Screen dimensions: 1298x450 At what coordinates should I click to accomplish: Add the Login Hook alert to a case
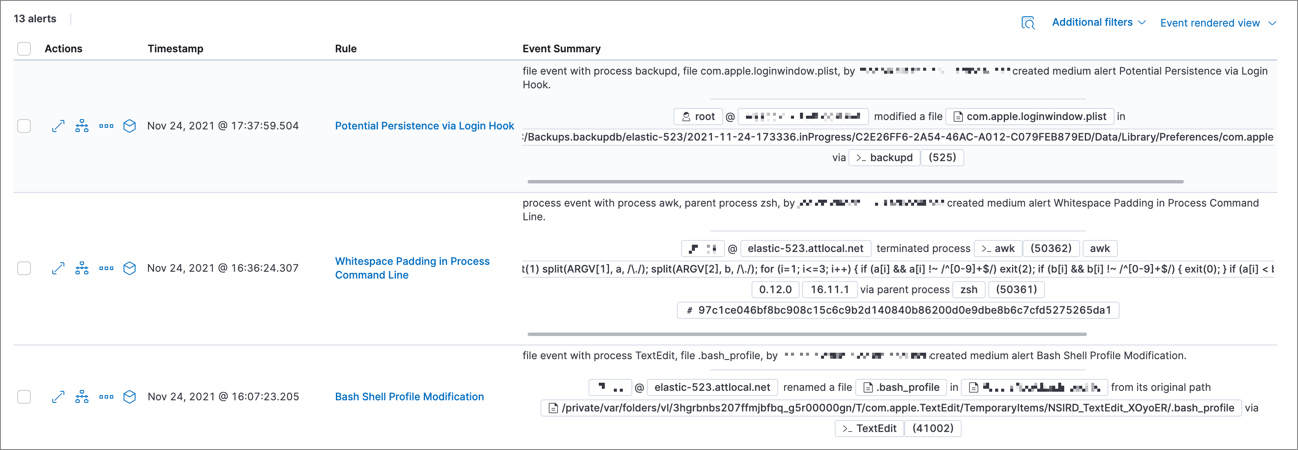click(130, 126)
